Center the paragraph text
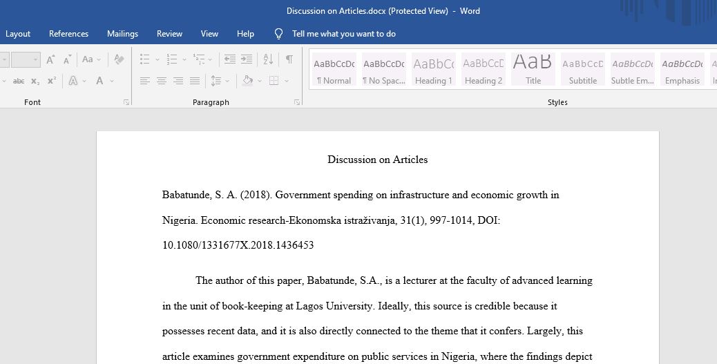Image resolution: width=717 pixels, height=364 pixels. [162, 81]
